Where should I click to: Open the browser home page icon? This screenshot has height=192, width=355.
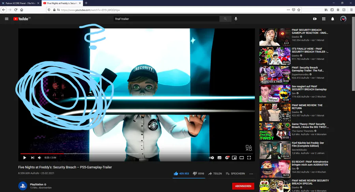click(22, 10)
